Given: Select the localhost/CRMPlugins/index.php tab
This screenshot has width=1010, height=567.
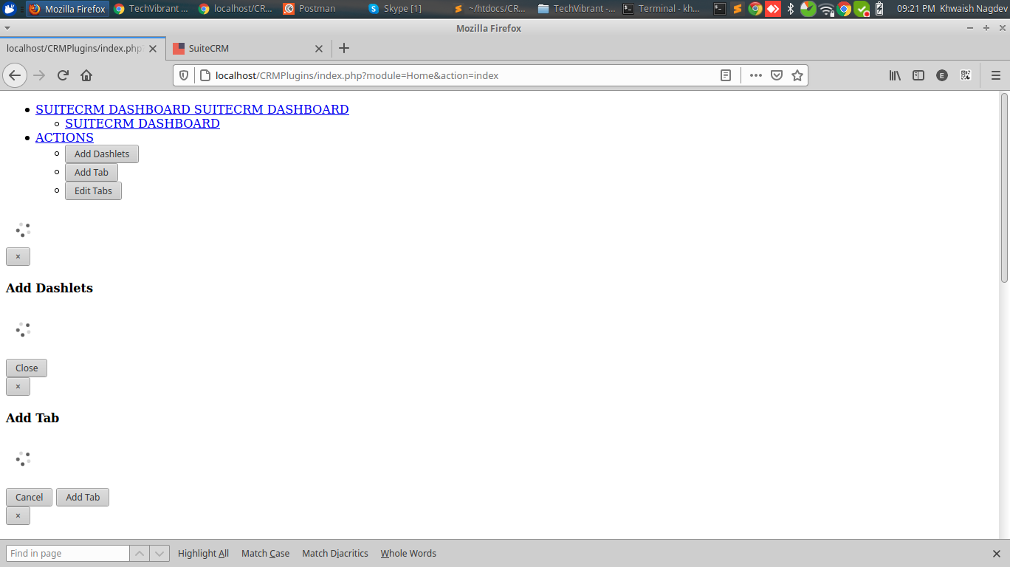Looking at the screenshot, I should pos(83,49).
